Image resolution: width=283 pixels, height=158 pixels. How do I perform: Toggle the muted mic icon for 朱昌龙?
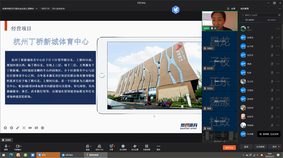[x=272, y=37]
